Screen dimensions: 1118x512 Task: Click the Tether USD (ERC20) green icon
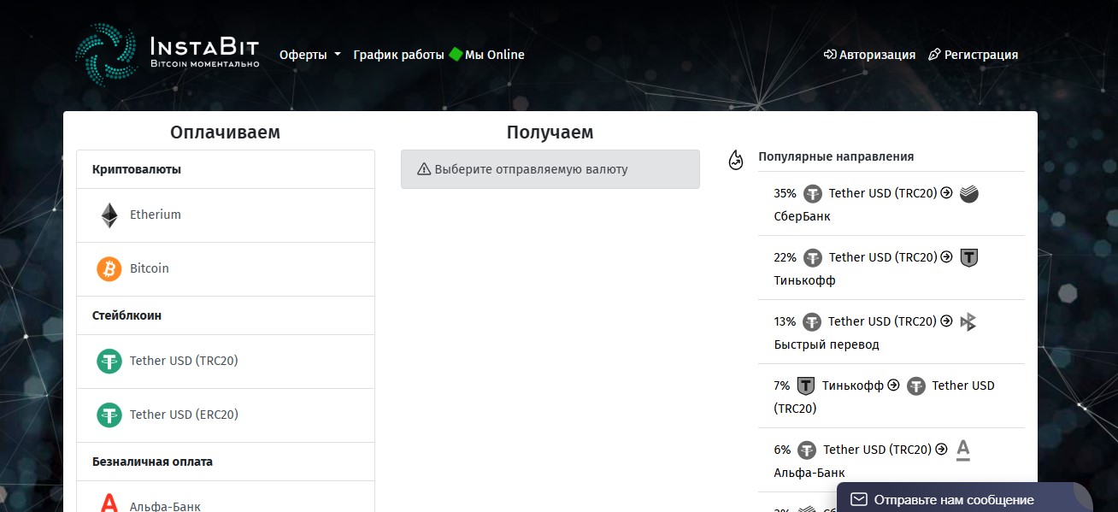(109, 415)
